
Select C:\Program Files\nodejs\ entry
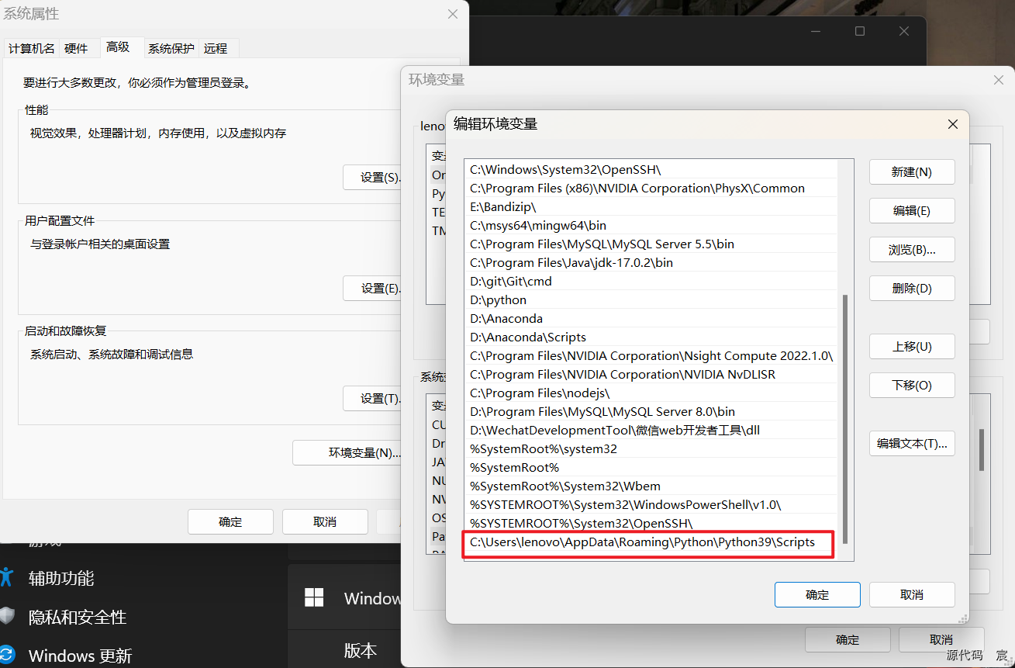[651, 393]
